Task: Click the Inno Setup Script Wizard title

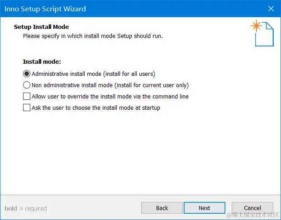Action: 45,9
